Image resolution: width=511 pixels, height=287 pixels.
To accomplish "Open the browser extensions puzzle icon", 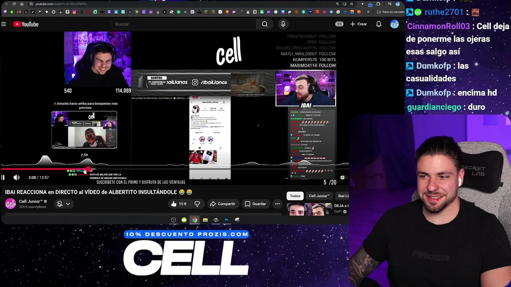I will point(378,4).
